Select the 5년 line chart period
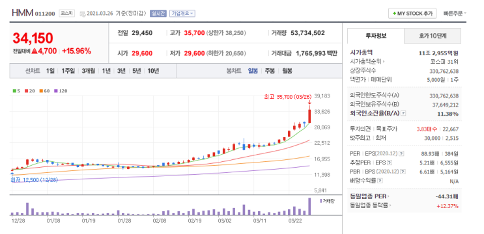This screenshot has height=234, width=484. (x=137, y=71)
